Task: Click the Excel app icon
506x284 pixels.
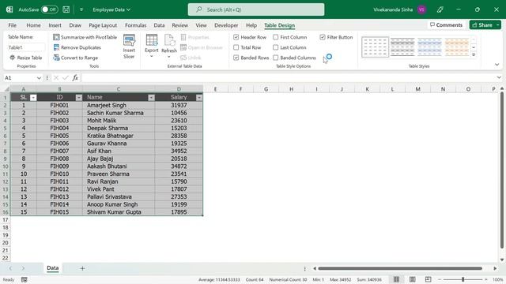Action: (x=9, y=9)
